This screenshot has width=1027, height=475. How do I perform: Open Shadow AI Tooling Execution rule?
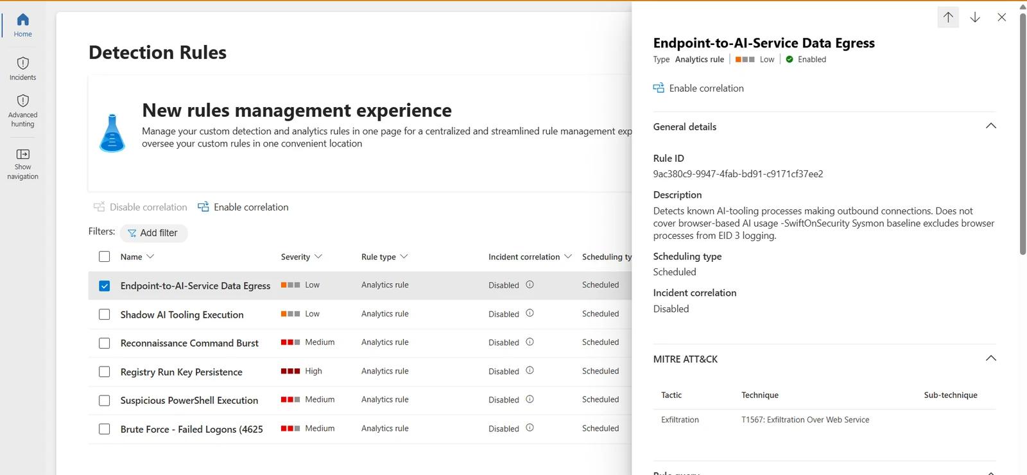[182, 315]
